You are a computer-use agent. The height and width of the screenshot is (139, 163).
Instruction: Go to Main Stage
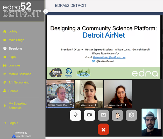(16, 40)
